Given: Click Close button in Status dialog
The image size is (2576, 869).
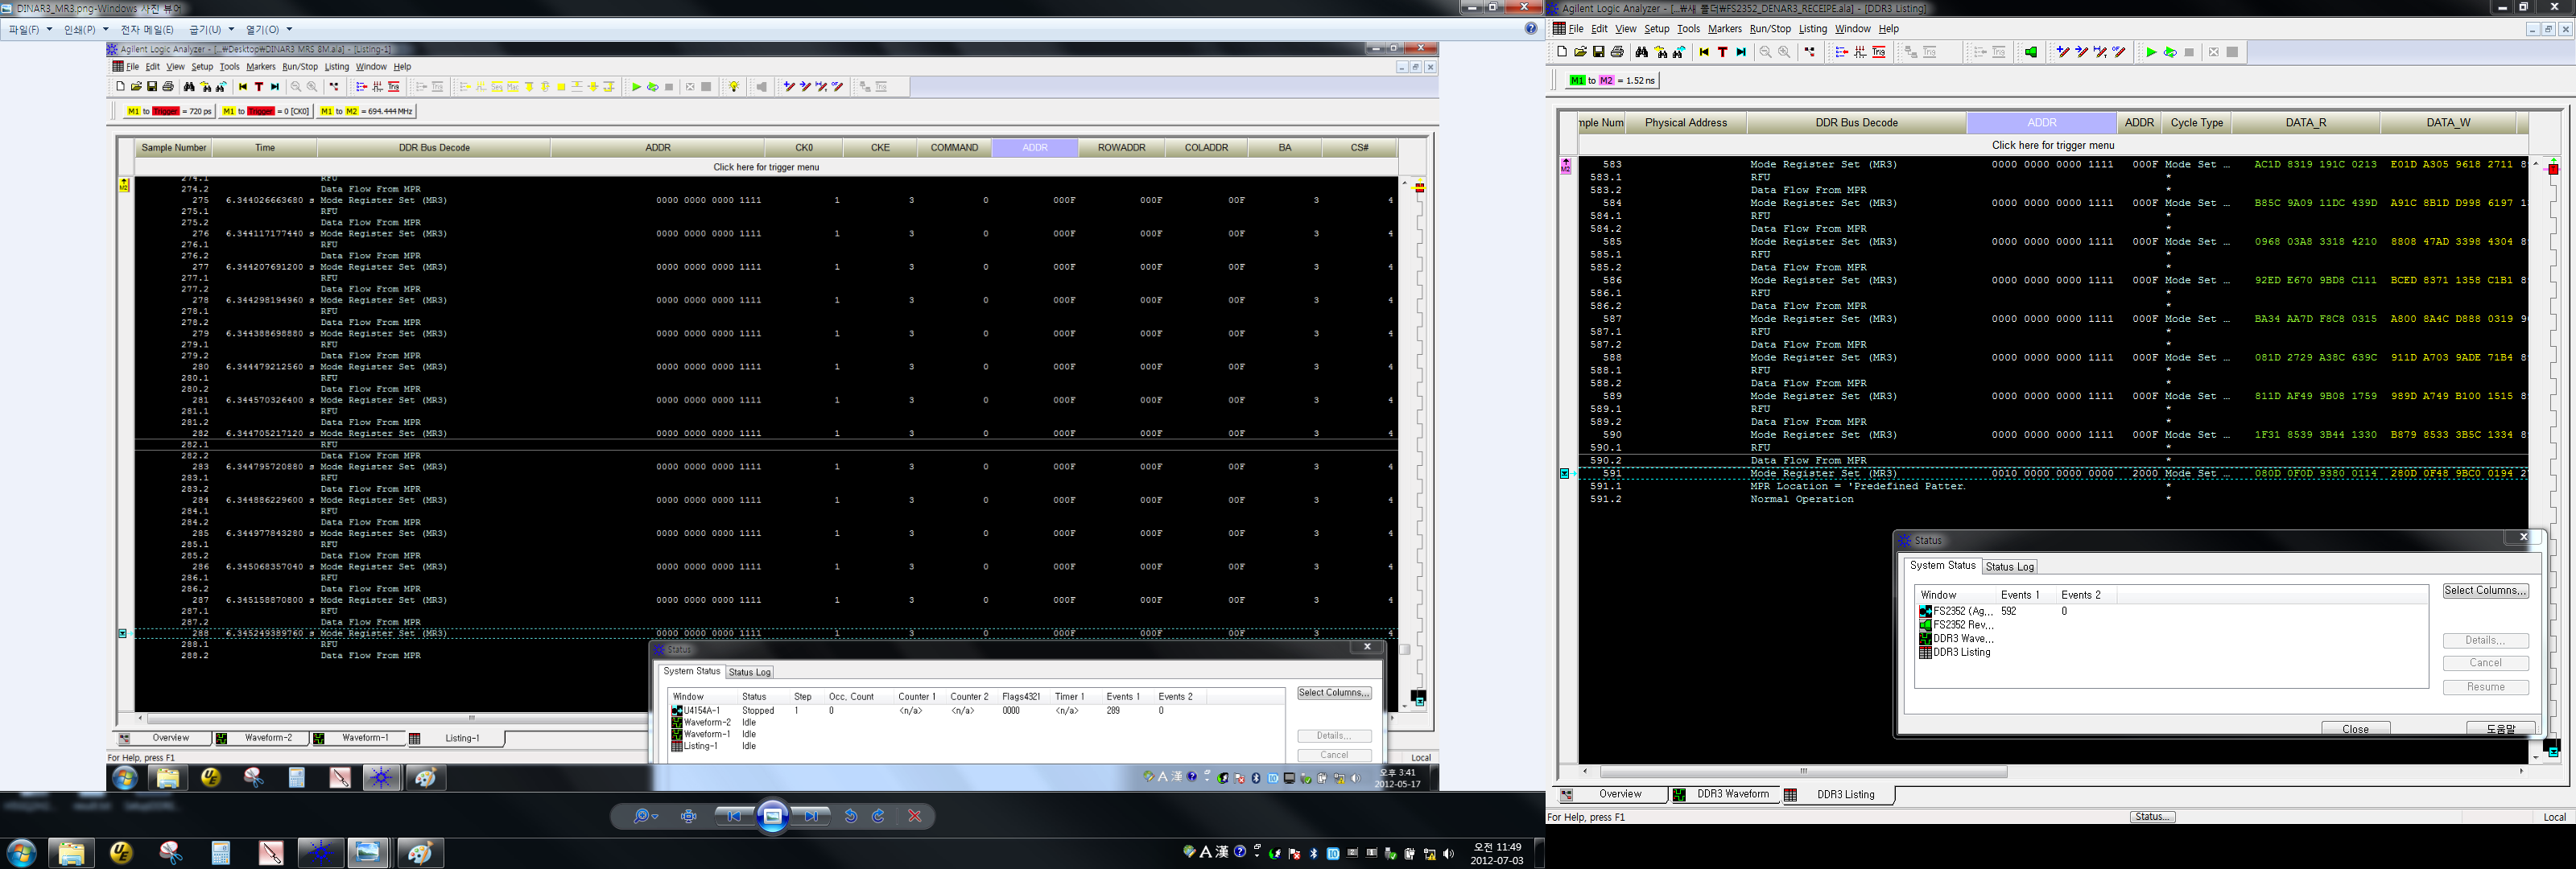Looking at the screenshot, I should (x=2355, y=729).
